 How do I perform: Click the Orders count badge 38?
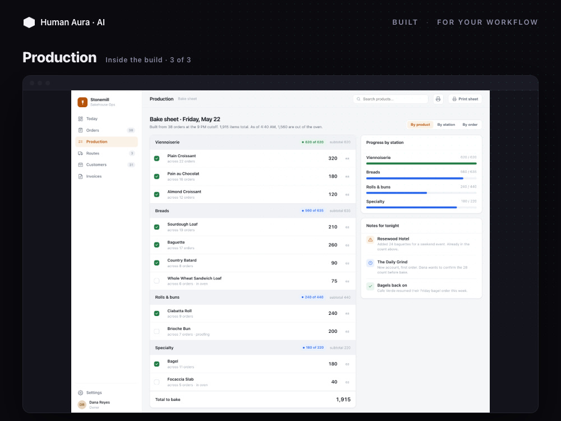click(131, 130)
